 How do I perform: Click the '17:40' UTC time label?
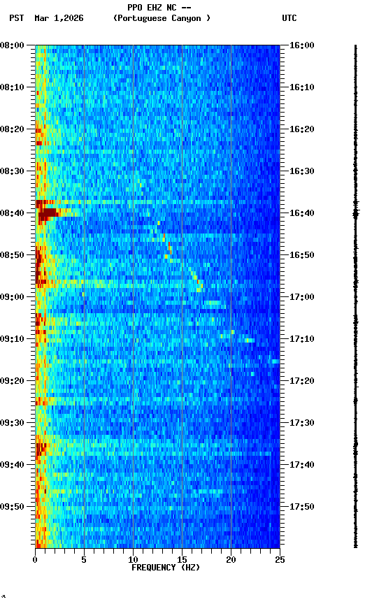pyautogui.click(x=302, y=466)
